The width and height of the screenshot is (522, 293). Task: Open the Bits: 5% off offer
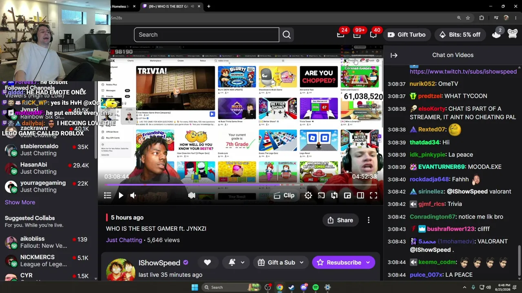pyautogui.click(x=460, y=35)
